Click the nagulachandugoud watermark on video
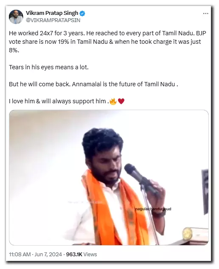Image resolution: width=219 pixels, height=269 pixels. point(153,209)
